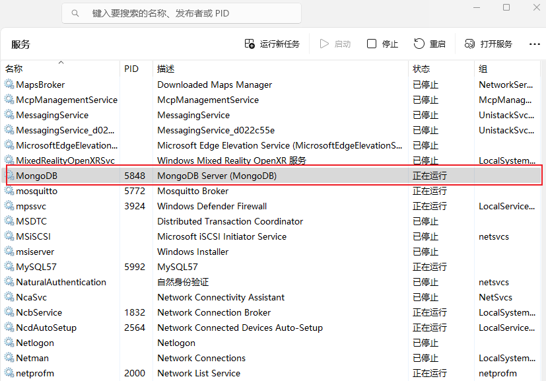Click 'Windows Mixed Reality OpenXR 服务' description
The height and width of the screenshot is (381, 546).
click(x=232, y=160)
